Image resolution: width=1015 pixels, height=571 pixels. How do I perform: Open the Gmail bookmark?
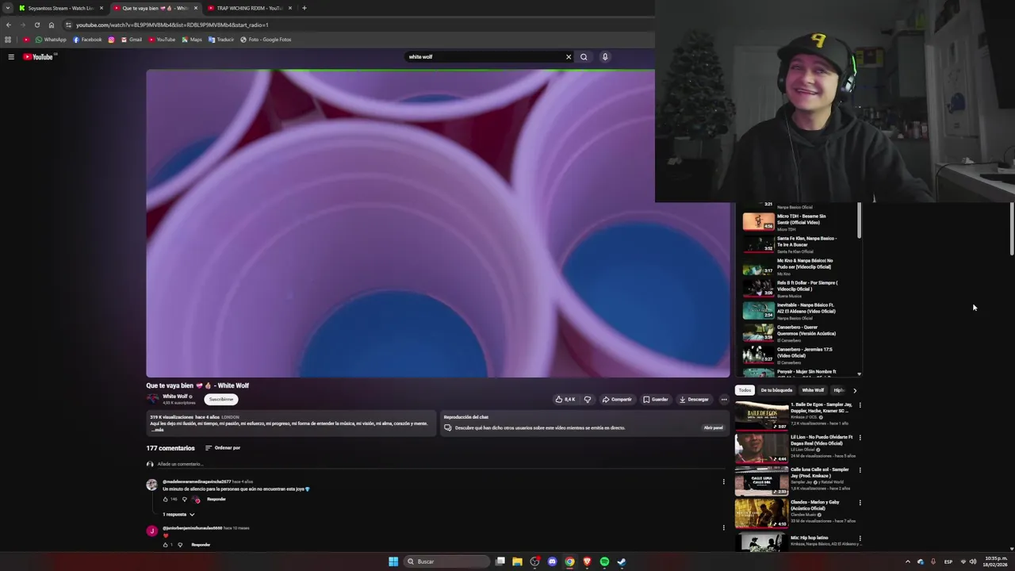pyautogui.click(x=132, y=40)
